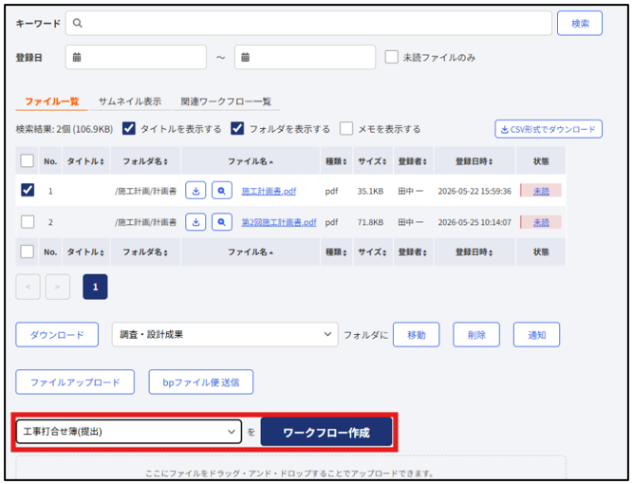Image resolution: width=633 pixels, height=484 pixels.
Task: Click the preview magnifier icon for 施工計画書.pdf
Action: [222, 191]
